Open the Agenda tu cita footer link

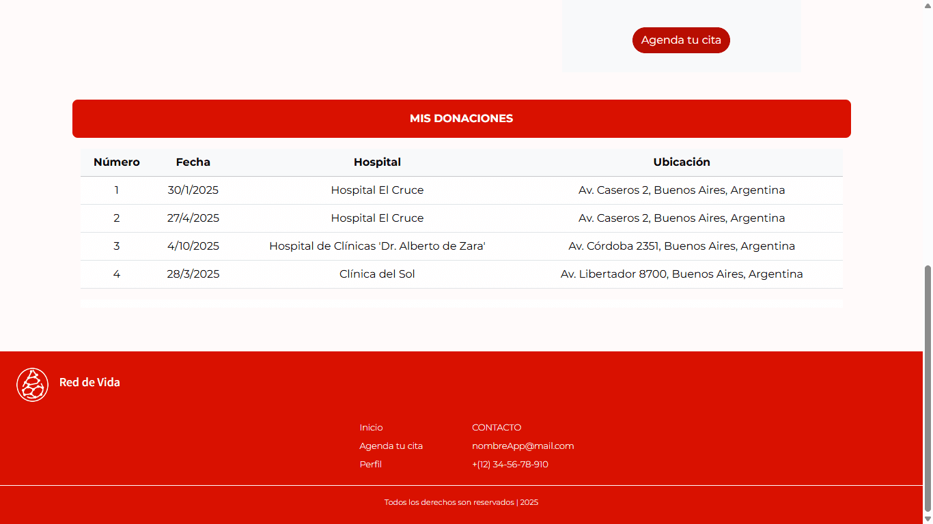pyautogui.click(x=391, y=446)
